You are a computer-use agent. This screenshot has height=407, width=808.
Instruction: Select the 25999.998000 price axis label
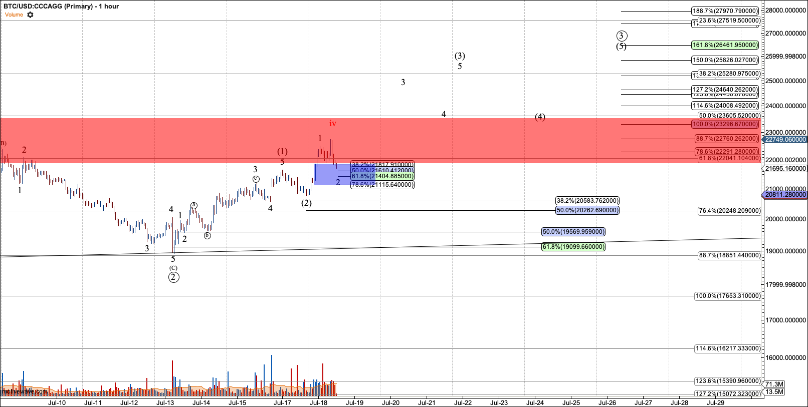pos(785,57)
